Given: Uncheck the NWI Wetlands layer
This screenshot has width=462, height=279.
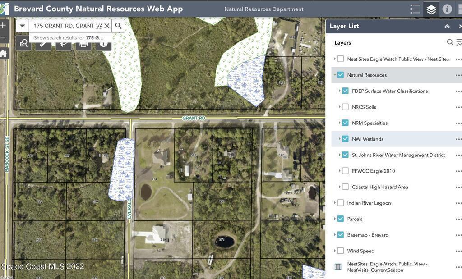Looking at the screenshot, I should click(345, 139).
